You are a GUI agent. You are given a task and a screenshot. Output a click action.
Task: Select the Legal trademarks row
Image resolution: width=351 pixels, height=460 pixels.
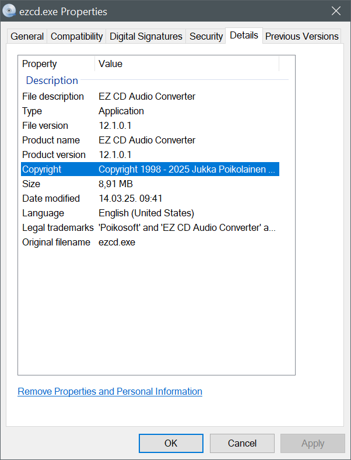[x=150, y=227]
